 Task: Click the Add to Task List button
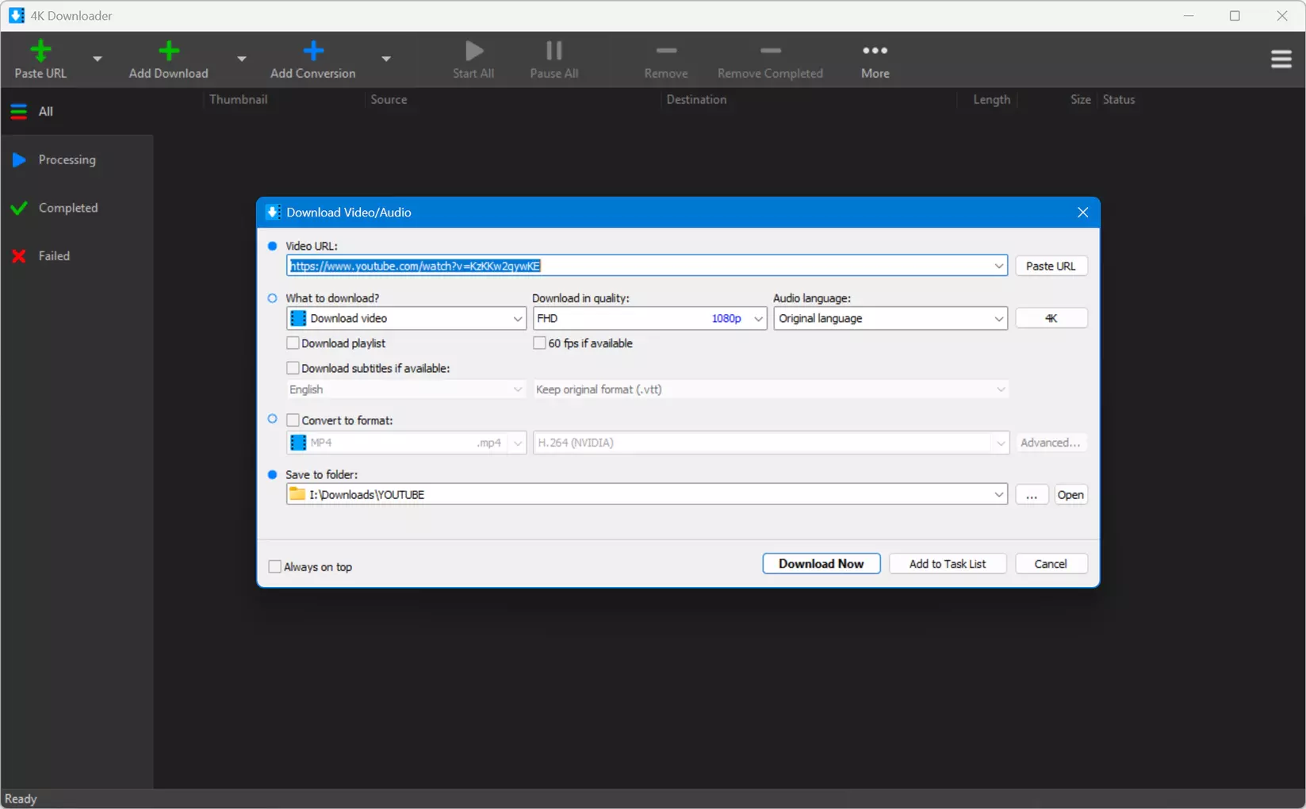point(948,563)
